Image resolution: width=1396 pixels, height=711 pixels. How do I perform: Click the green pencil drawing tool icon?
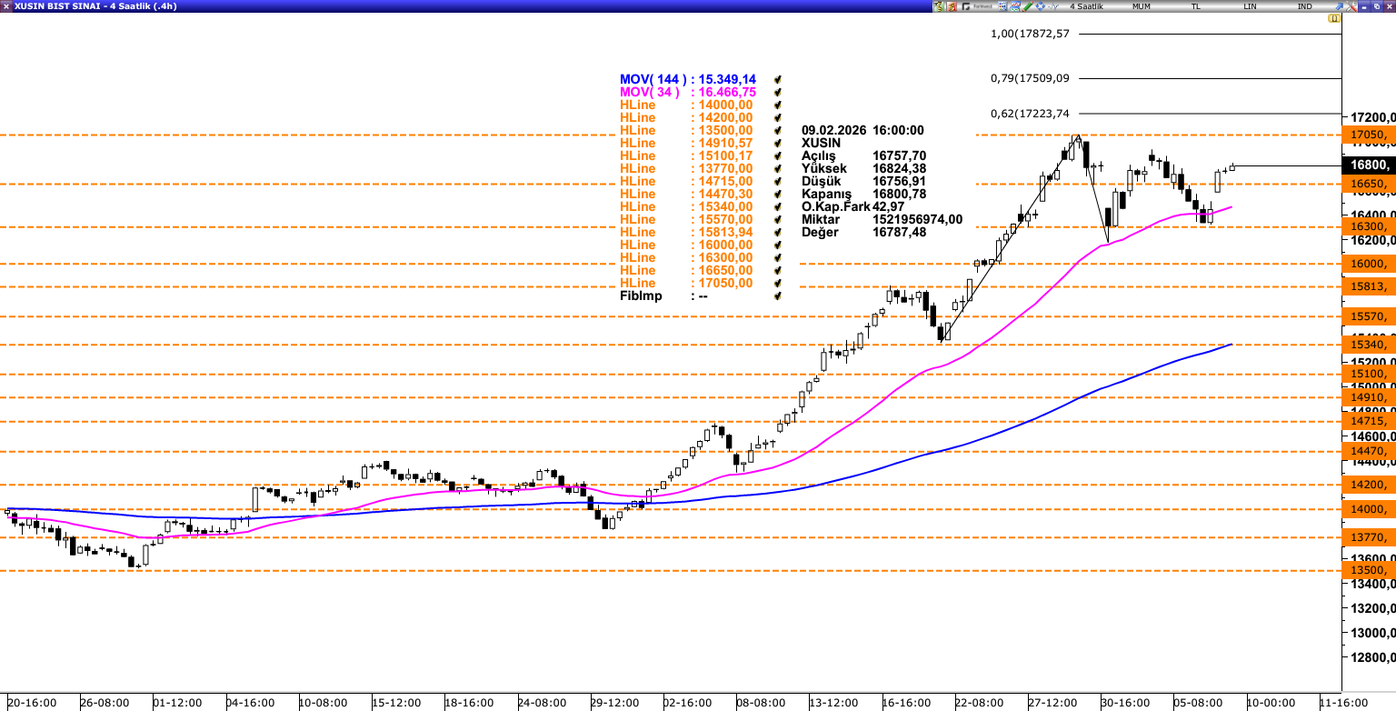[1028, 6]
